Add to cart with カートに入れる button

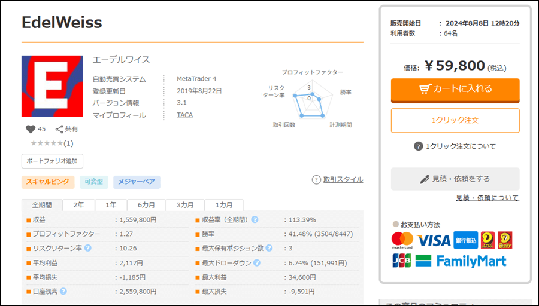(x=455, y=89)
